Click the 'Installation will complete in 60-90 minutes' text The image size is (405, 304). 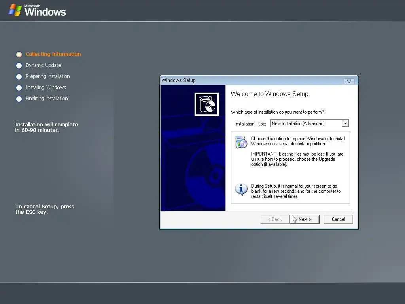pyautogui.click(x=47, y=127)
